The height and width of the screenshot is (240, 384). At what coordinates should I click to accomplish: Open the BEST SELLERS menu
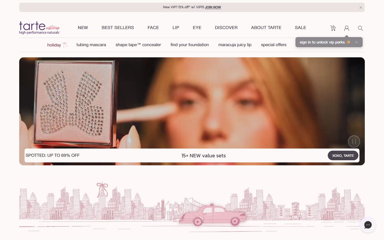[x=118, y=27]
